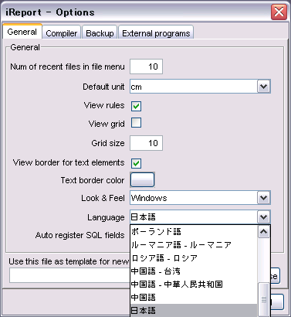Click the template file path field
This screenshot has width=291, height=317.
tap(69, 275)
